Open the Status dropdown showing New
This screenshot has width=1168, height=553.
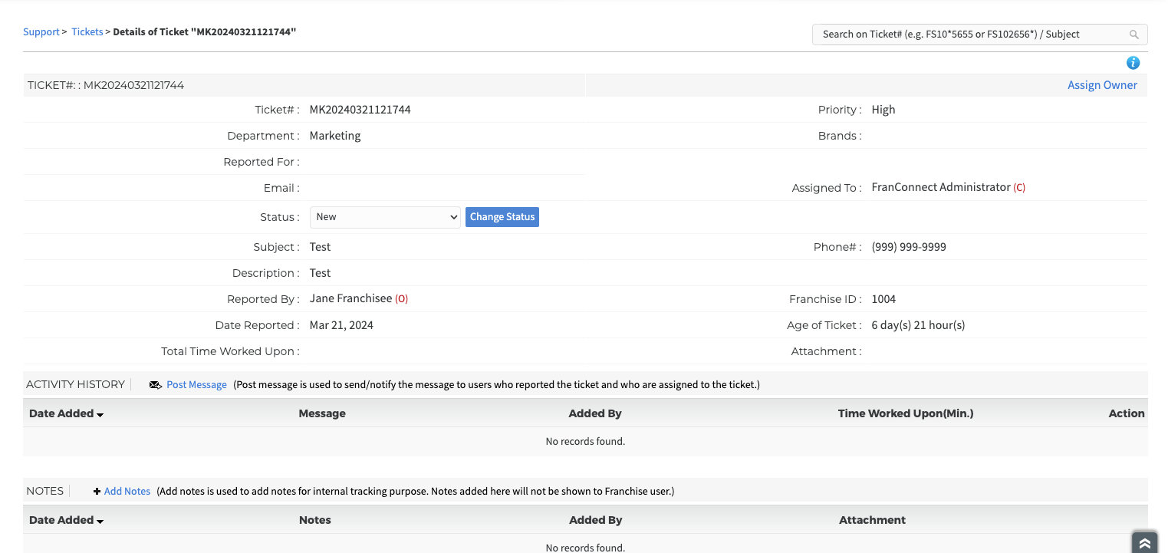point(385,217)
